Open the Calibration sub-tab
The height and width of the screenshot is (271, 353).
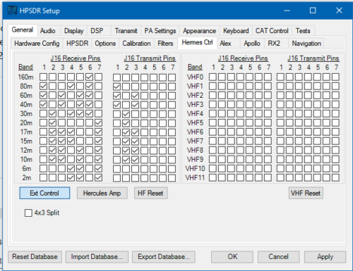[136, 44]
